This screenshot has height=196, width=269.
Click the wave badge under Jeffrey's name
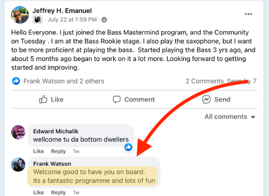[x=38, y=20]
